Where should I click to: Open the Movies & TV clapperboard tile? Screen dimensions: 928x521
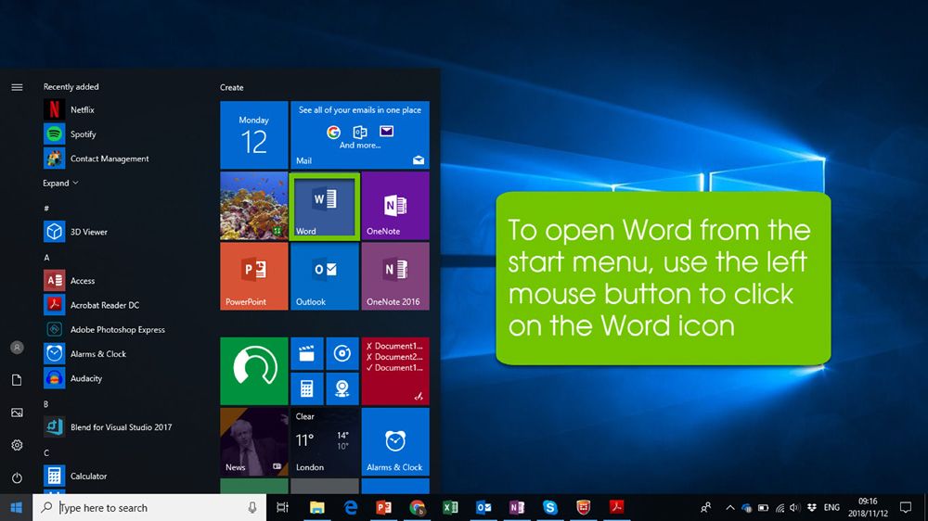306,353
